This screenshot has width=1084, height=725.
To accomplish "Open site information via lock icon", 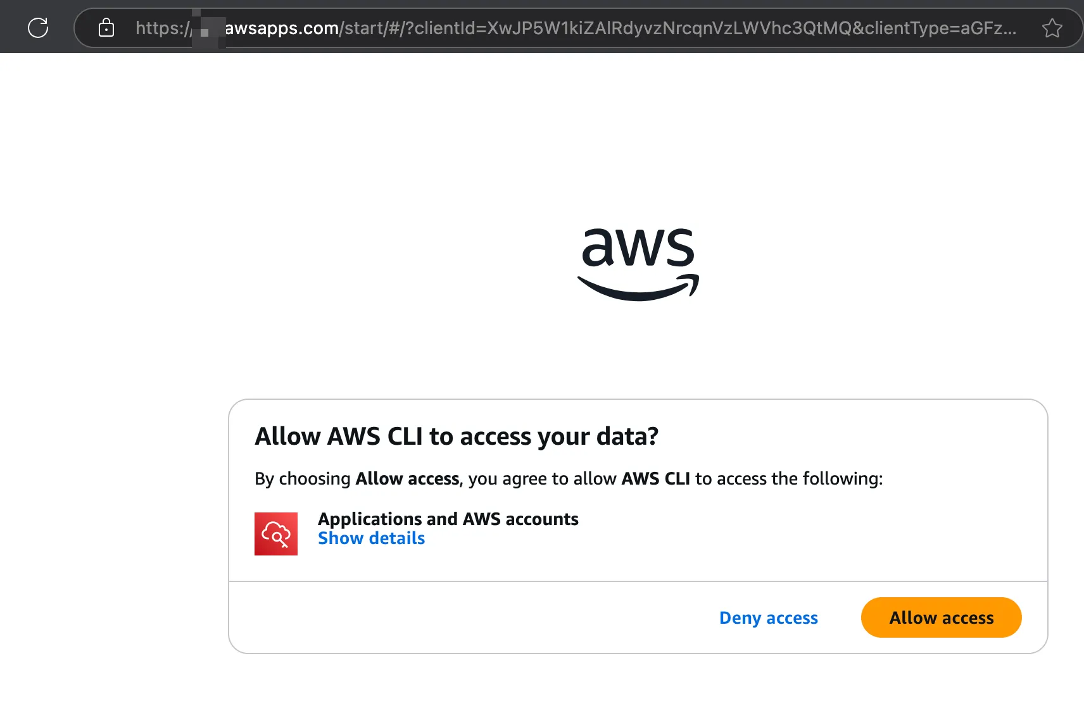I will [x=106, y=28].
